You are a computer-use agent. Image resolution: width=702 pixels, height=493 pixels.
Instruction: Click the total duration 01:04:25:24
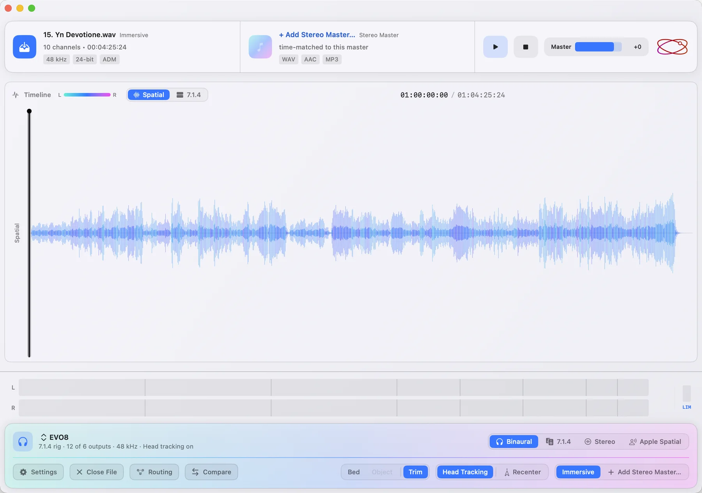[481, 95]
